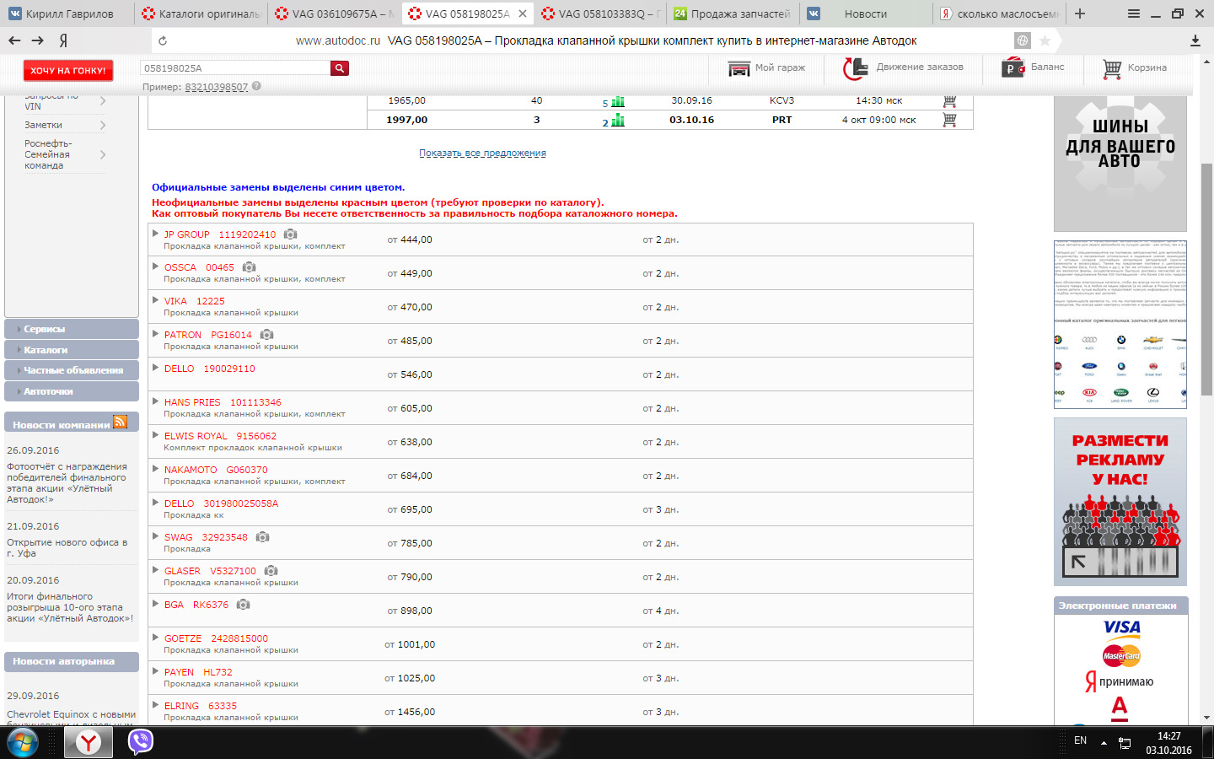
Task: Switch to the Новости tab
Action: click(x=868, y=13)
